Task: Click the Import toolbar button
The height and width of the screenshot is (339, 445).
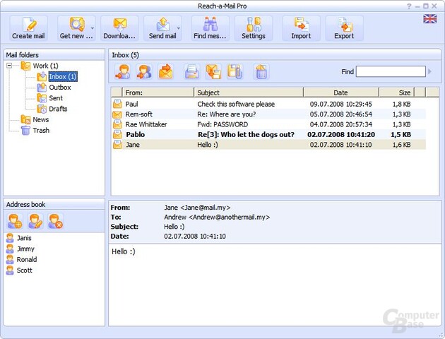Action: point(301,28)
